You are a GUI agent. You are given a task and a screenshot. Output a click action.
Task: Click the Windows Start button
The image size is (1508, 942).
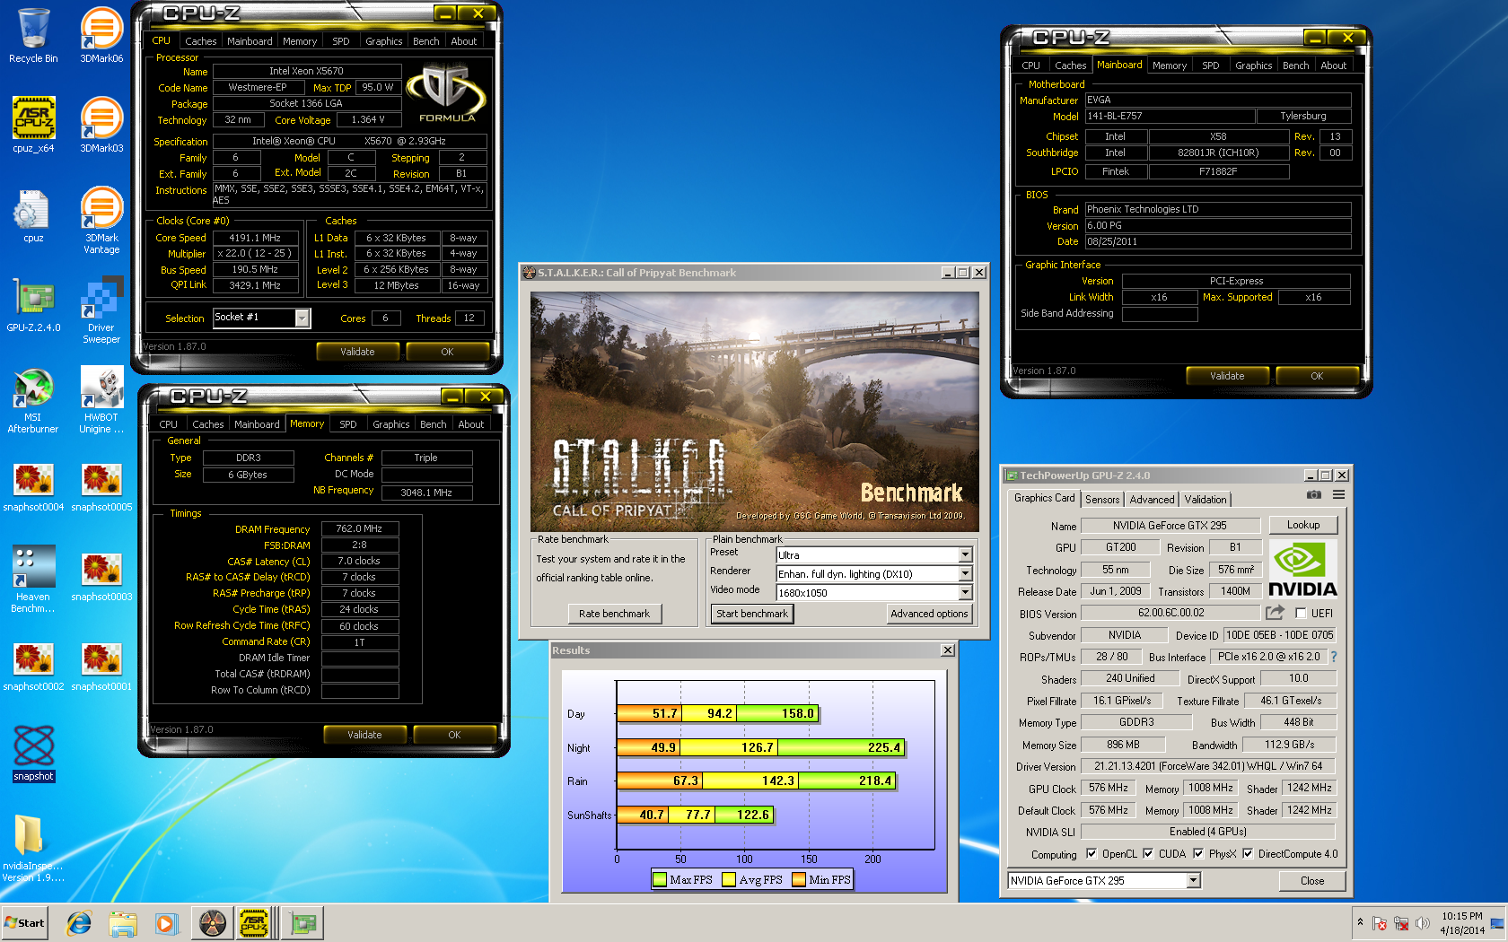(x=25, y=923)
